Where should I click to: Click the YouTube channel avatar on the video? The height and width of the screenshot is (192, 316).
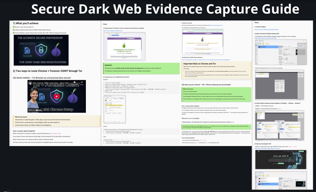30,84
